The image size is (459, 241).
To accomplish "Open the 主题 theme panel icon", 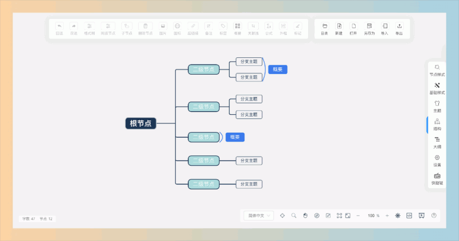I will [x=437, y=107].
